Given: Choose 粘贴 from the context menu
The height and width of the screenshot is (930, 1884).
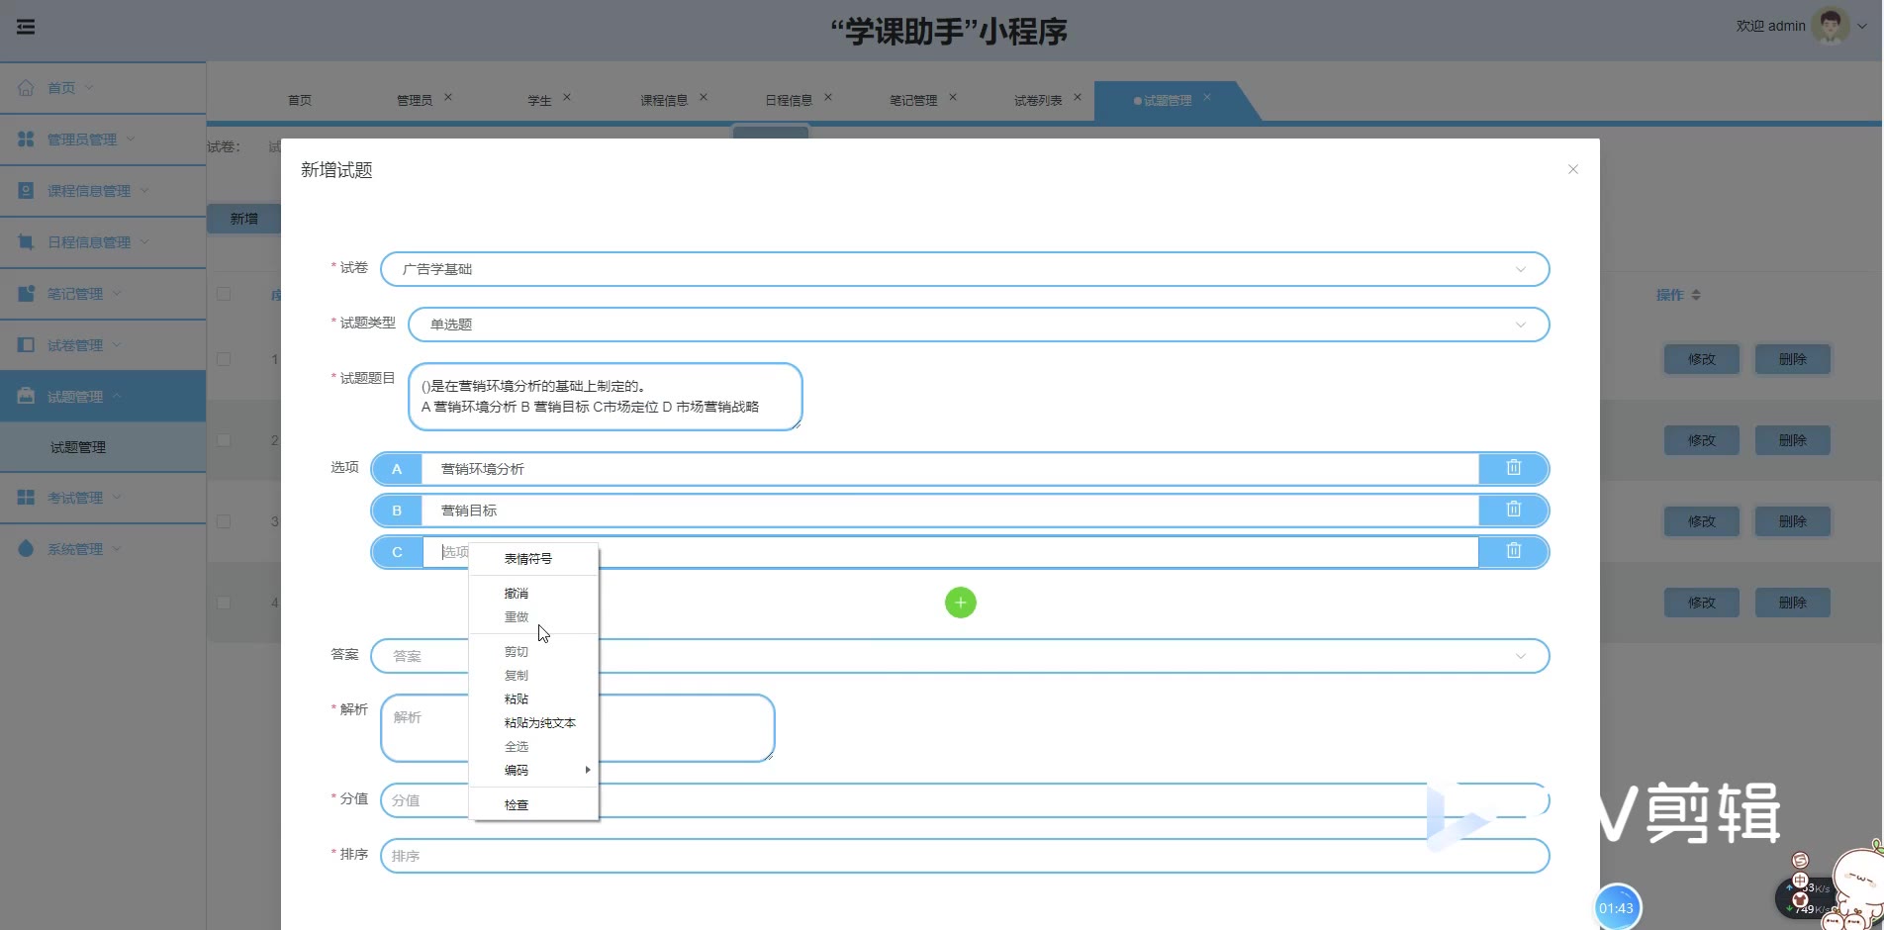Looking at the screenshot, I should point(517,699).
